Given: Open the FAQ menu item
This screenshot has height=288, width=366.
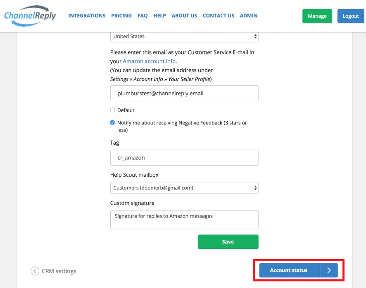Looking at the screenshot, I should click(x=143, y=16).
